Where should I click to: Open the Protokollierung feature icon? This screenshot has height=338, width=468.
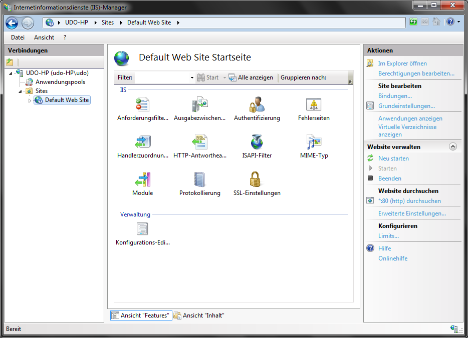pyautogui.click(x=199, y=179)
